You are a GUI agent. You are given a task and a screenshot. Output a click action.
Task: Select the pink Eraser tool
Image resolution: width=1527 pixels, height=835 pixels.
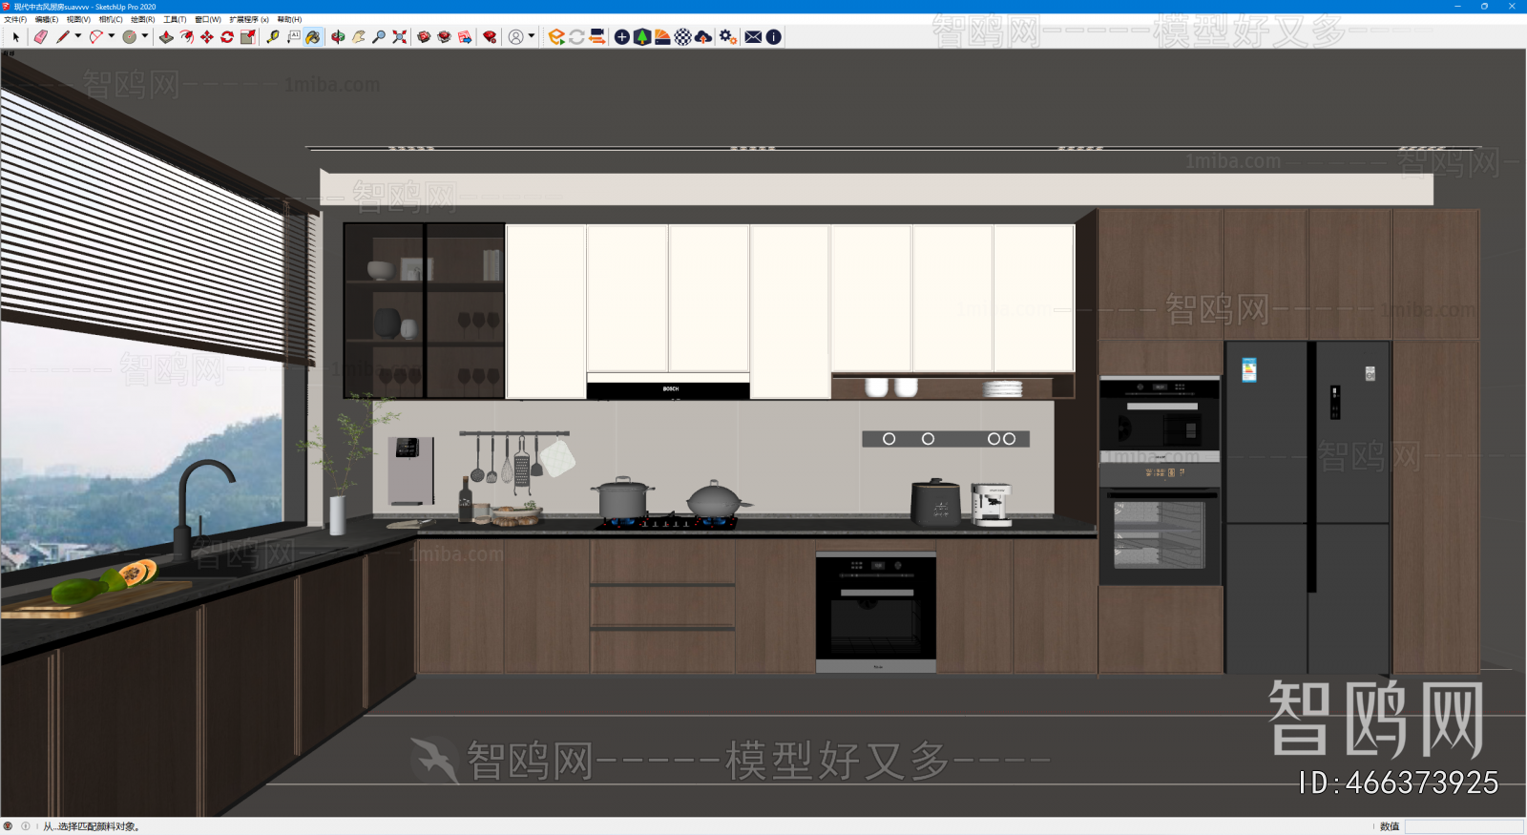[40, 37]
